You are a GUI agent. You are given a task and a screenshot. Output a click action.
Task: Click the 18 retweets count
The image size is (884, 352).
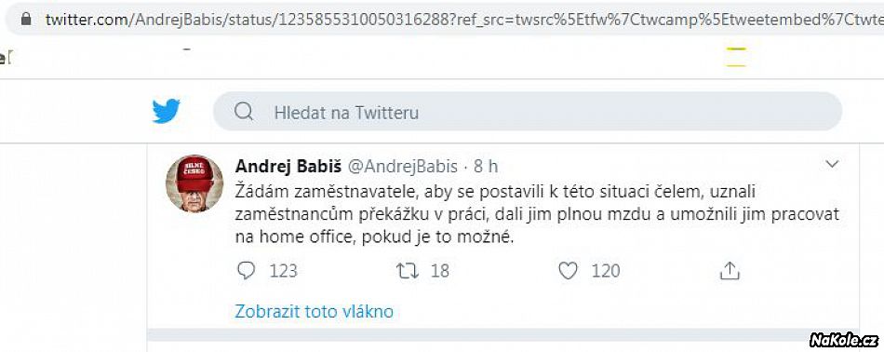pos(440,271)
